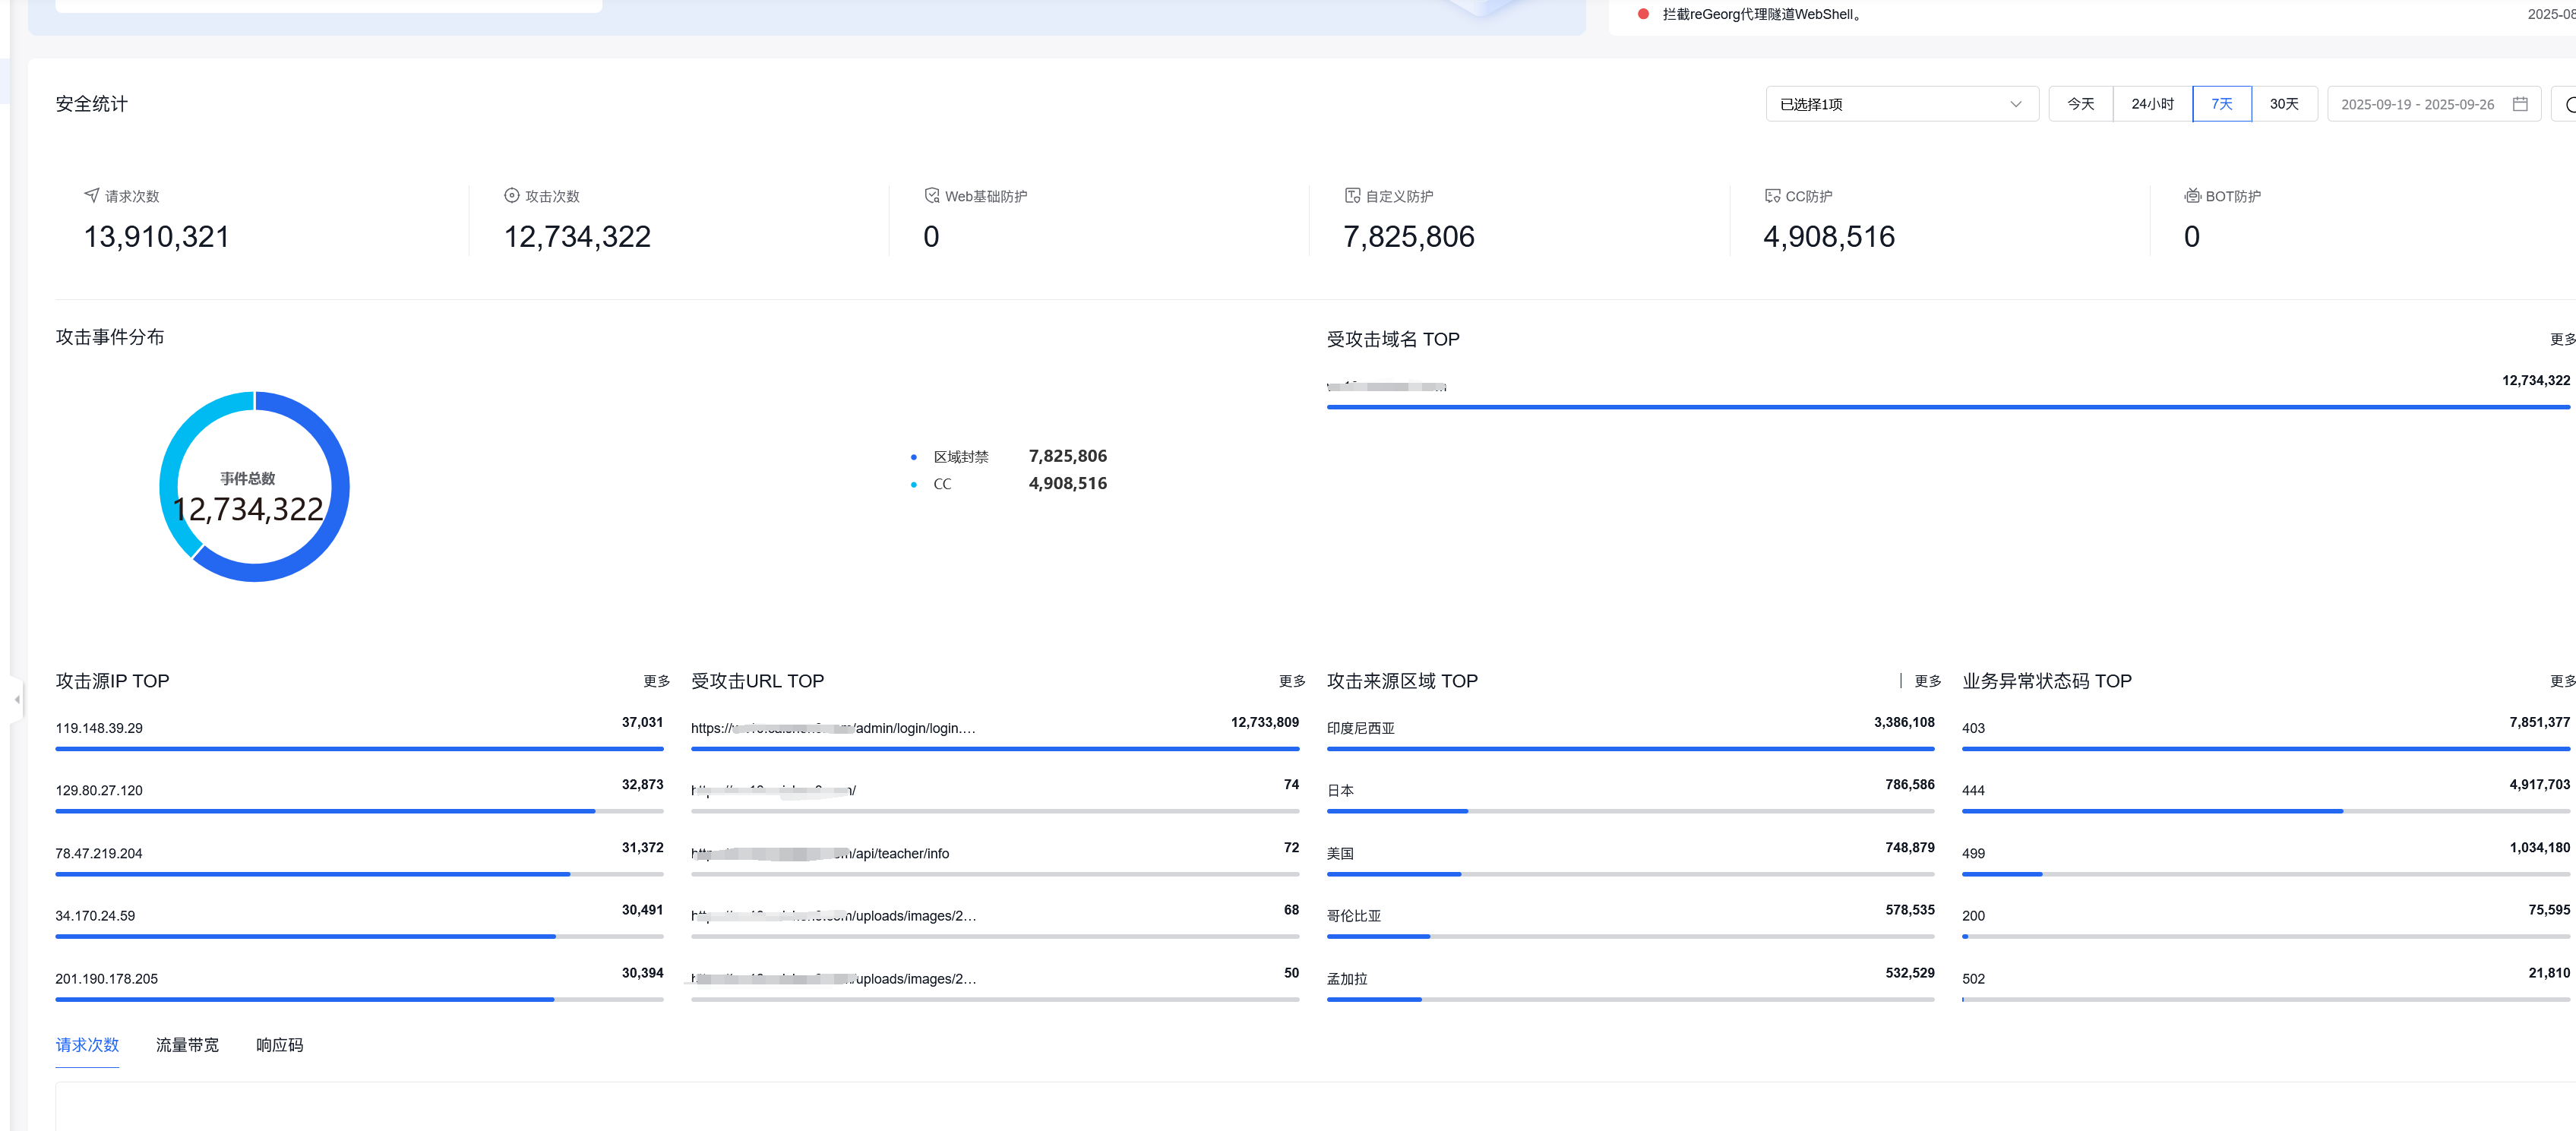Toggle 区域封禁 legend item in donut chart
This screenshot has width=2576, height=1131.
tap(960, 457)
